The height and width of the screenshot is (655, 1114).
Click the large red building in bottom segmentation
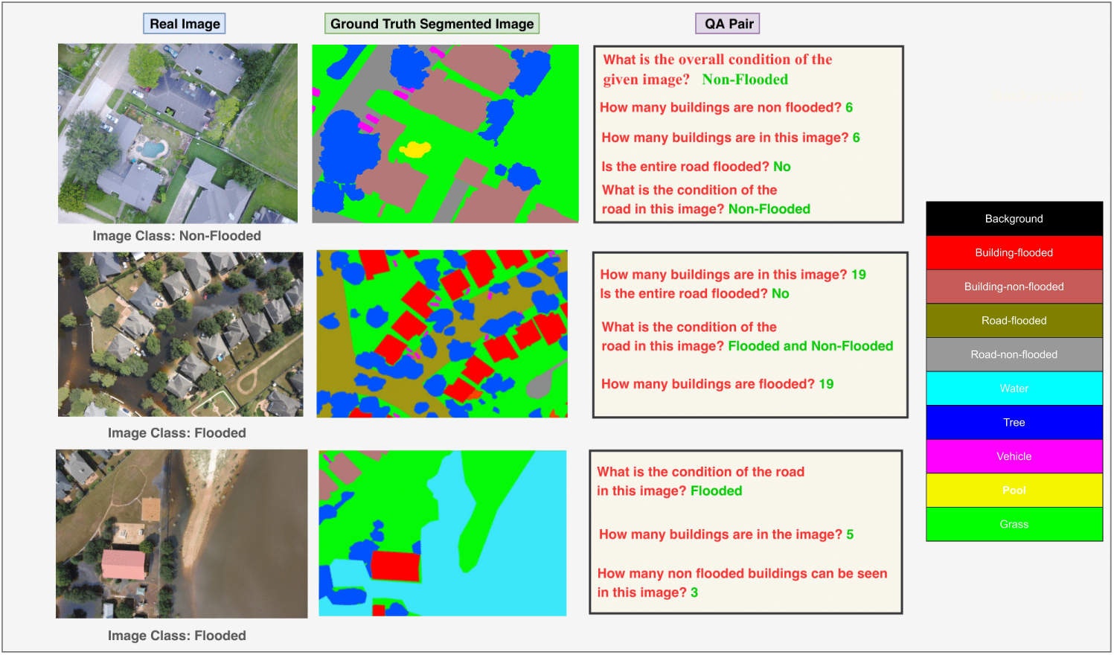[395, 566]
